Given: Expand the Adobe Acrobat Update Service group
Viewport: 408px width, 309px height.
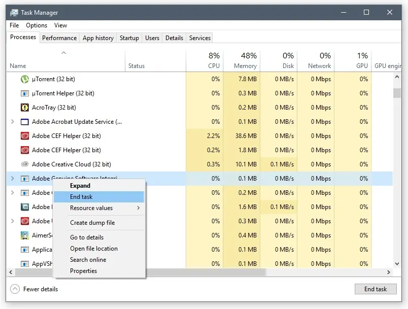Looking at the screenshot, I should click(12, 122).
